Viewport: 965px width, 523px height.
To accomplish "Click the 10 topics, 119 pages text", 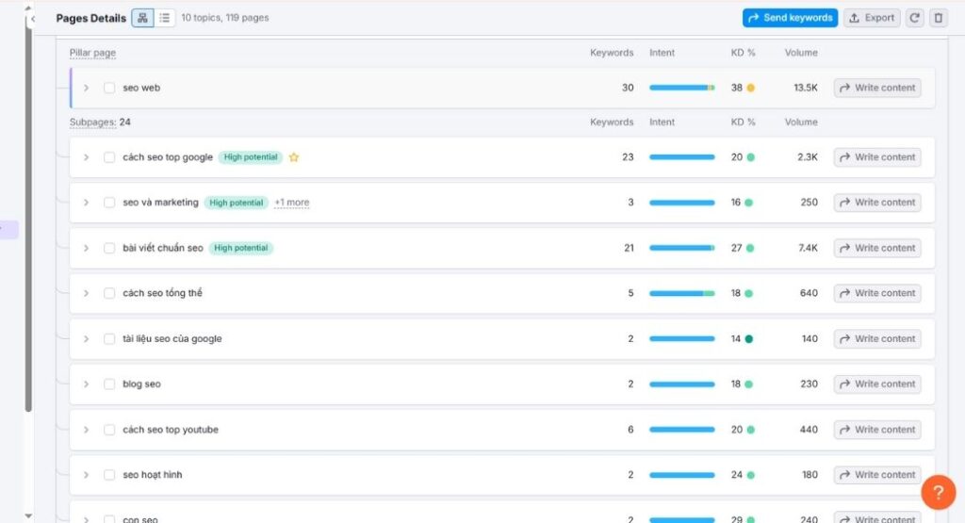I will pyautogui.click(x=224, y=18).
